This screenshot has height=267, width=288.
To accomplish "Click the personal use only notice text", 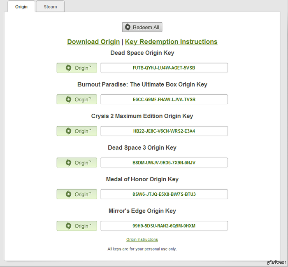I will tap(142, 249).
